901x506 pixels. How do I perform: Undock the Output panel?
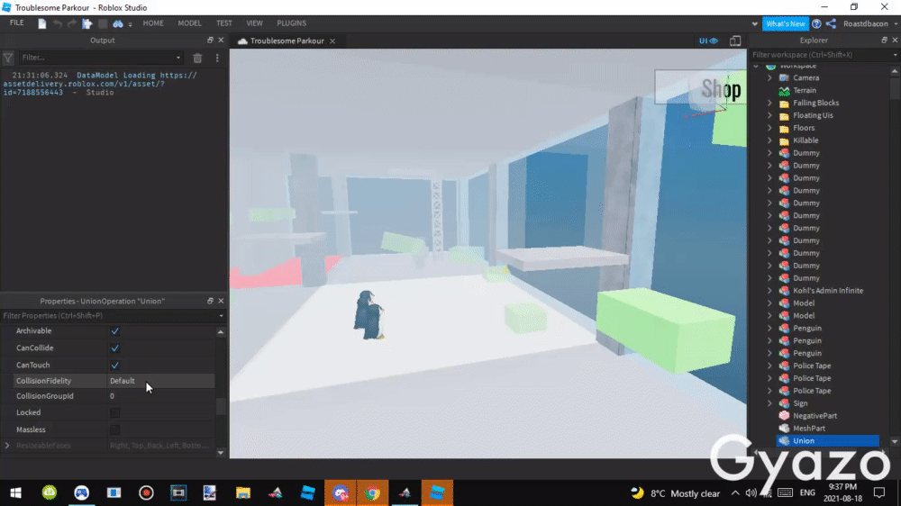click(210, 41)
